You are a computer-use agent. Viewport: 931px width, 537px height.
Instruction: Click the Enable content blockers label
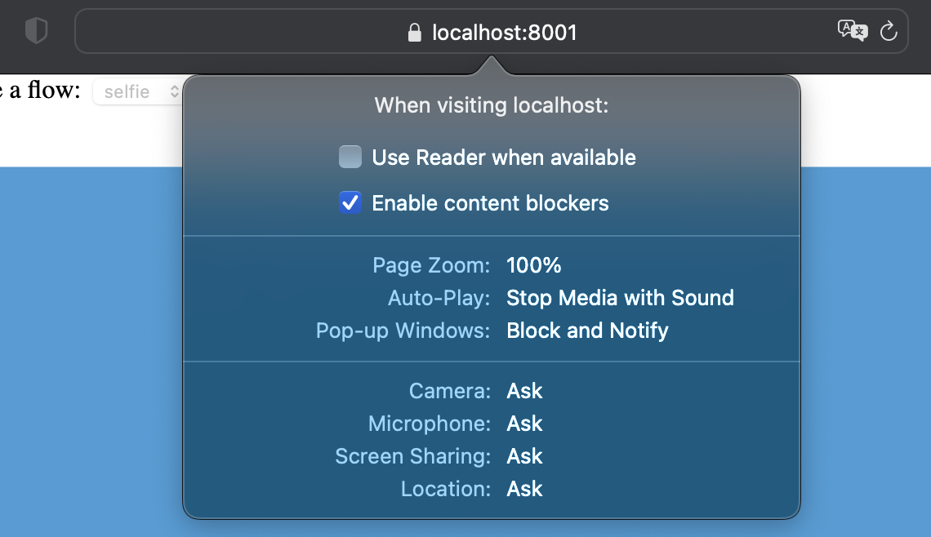click(x=490, y=203)
